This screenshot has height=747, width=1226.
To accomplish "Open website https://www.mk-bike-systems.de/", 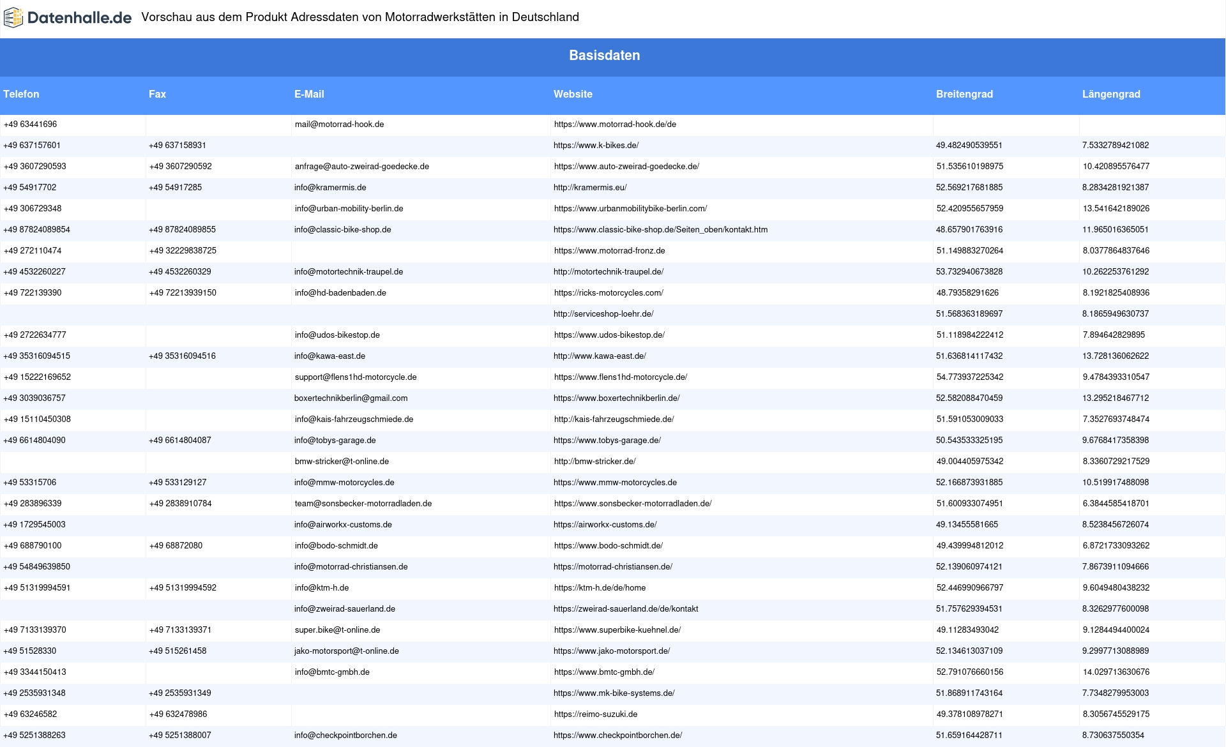I will pyautogui.click(x=614, y=693).
